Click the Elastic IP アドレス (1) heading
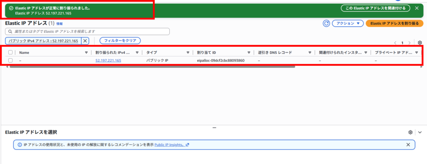The height and width of the screenshot is (164, 427). (30, 23)
